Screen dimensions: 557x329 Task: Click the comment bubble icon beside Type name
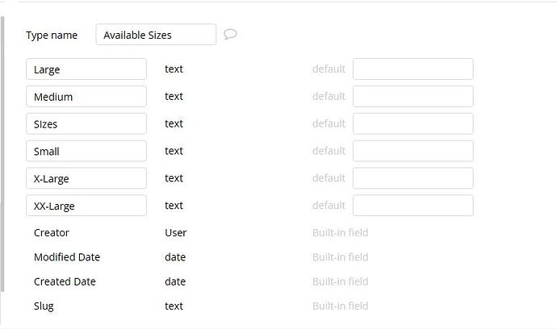pyautogui.click(x=230, y=35)
